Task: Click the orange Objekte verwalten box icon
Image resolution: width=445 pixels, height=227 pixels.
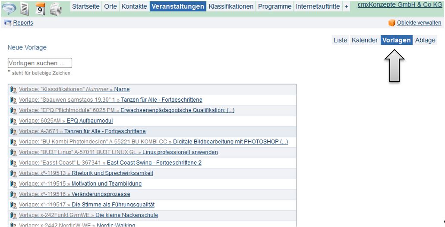Action: tap(391, 23)
